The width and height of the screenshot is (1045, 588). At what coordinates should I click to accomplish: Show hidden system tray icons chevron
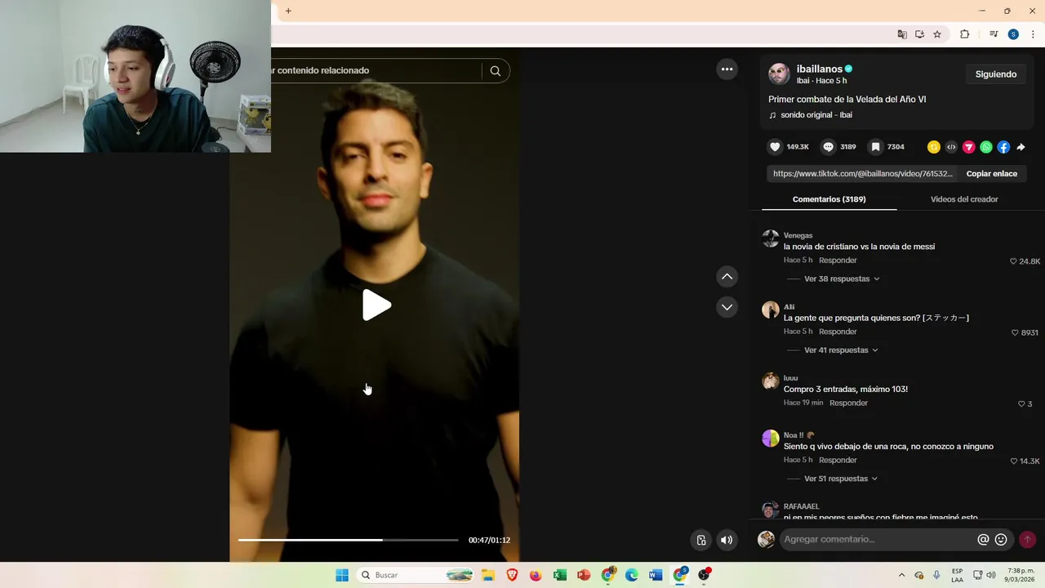click(901, 575)
